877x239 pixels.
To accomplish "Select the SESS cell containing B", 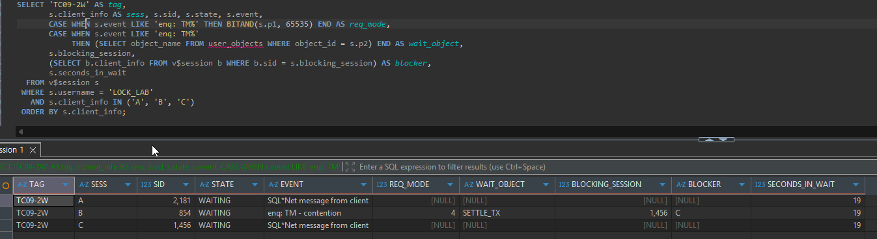I will click(x=105, y=213).
